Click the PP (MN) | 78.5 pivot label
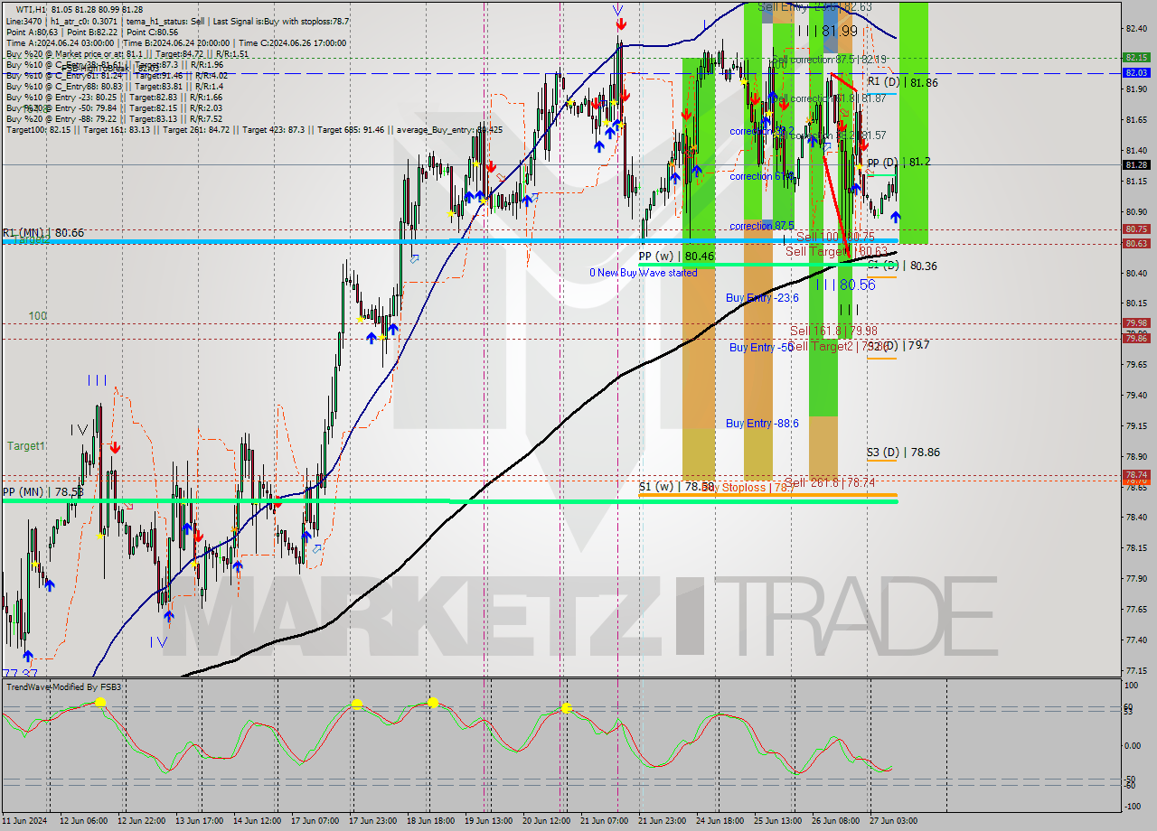The width and height of the screenshot is (1157, 831). click(42, 492)
